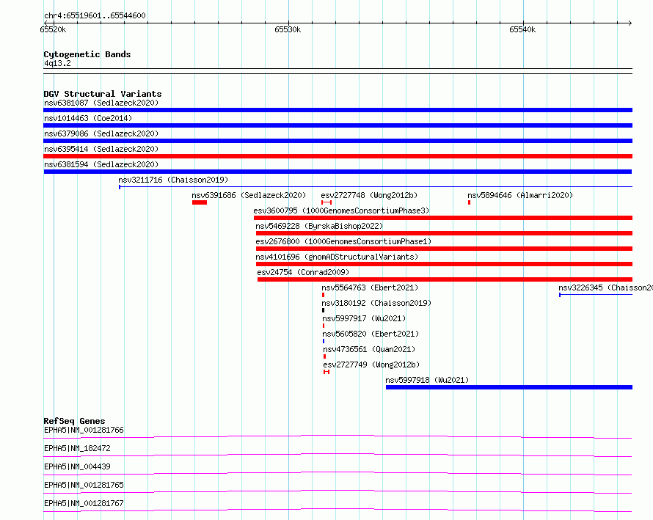Open esv2676800 (1000GenomesConsortiumPhase1) label
This screenshot has height=520, width=653.
tap(343, 241)
